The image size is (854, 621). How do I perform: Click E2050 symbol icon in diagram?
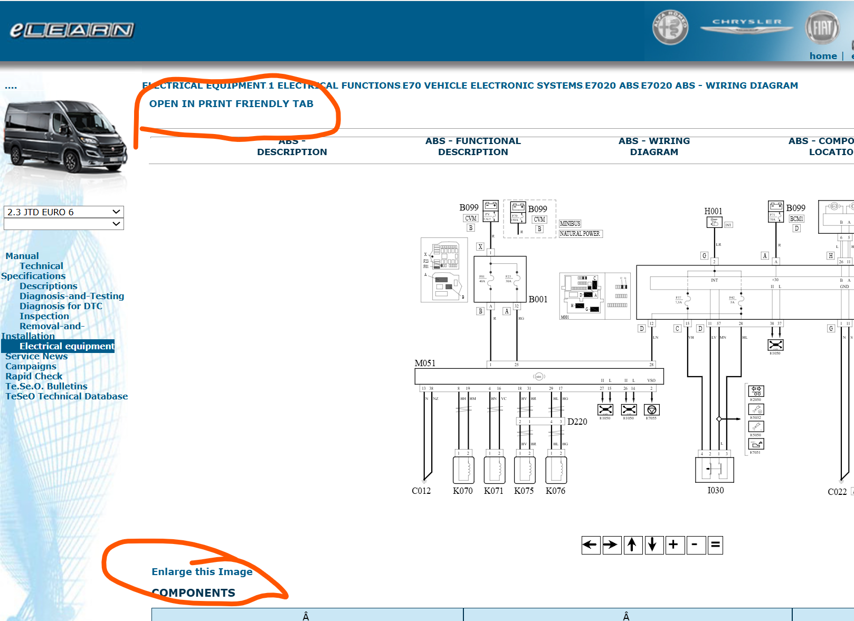756,391
